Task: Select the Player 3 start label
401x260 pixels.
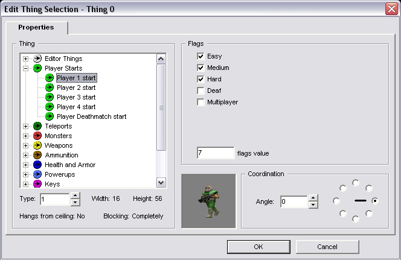Action: click(x=76, y=97)
